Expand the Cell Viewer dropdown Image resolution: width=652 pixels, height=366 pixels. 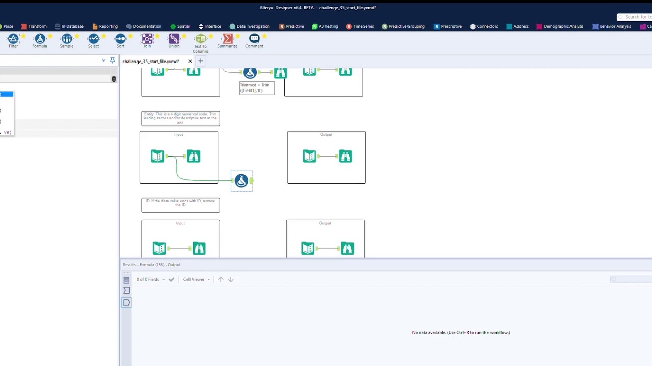pyautogui.click(x=197, y=279)
